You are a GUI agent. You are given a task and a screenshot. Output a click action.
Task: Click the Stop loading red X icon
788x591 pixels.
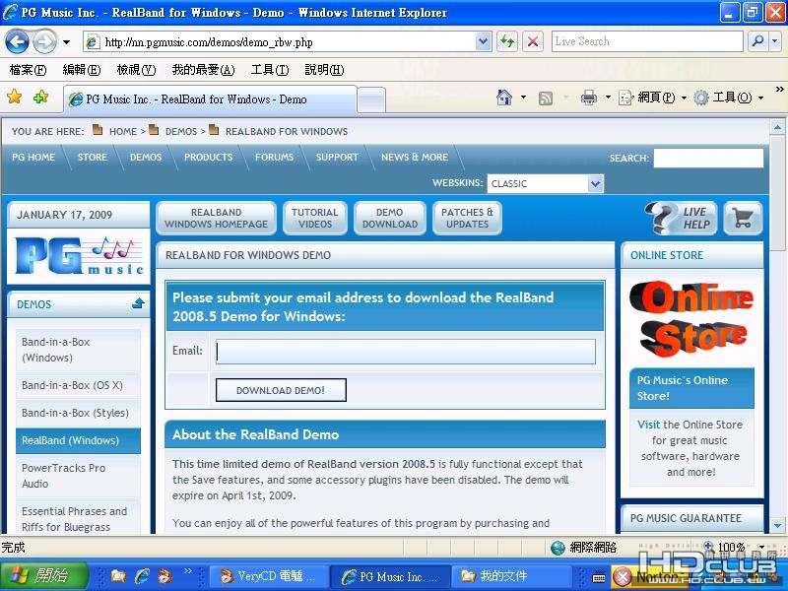[x=533, y=41]
